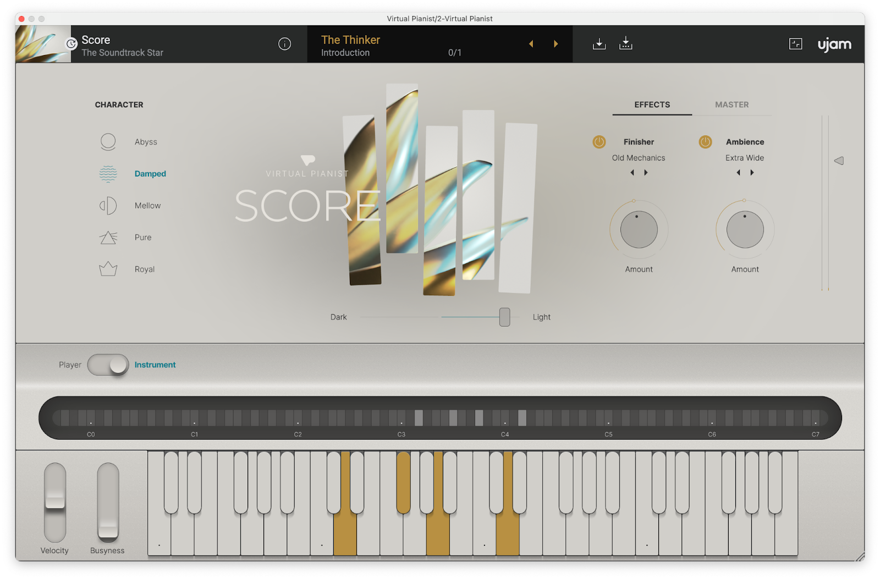Image resolution: width=880 pixels, height=579 pixels.
Task: Choose the Pure prism icon
Action: click(x=108, y=238)
